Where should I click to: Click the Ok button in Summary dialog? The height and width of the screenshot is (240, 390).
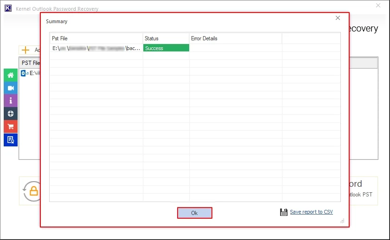point(194,213)
